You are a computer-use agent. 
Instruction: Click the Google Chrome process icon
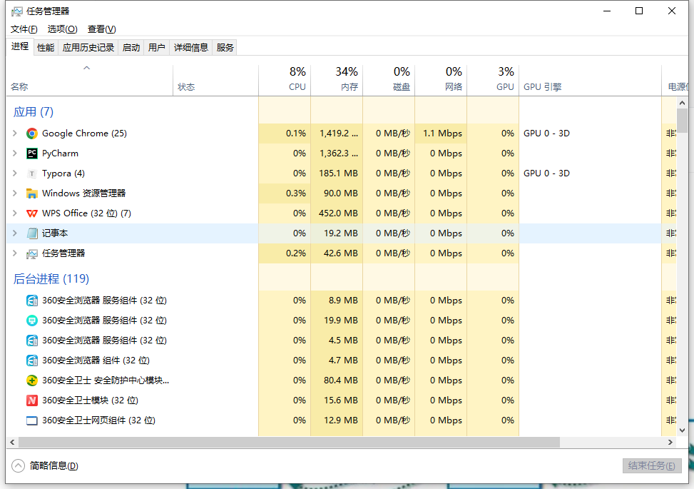coord(31,133)
